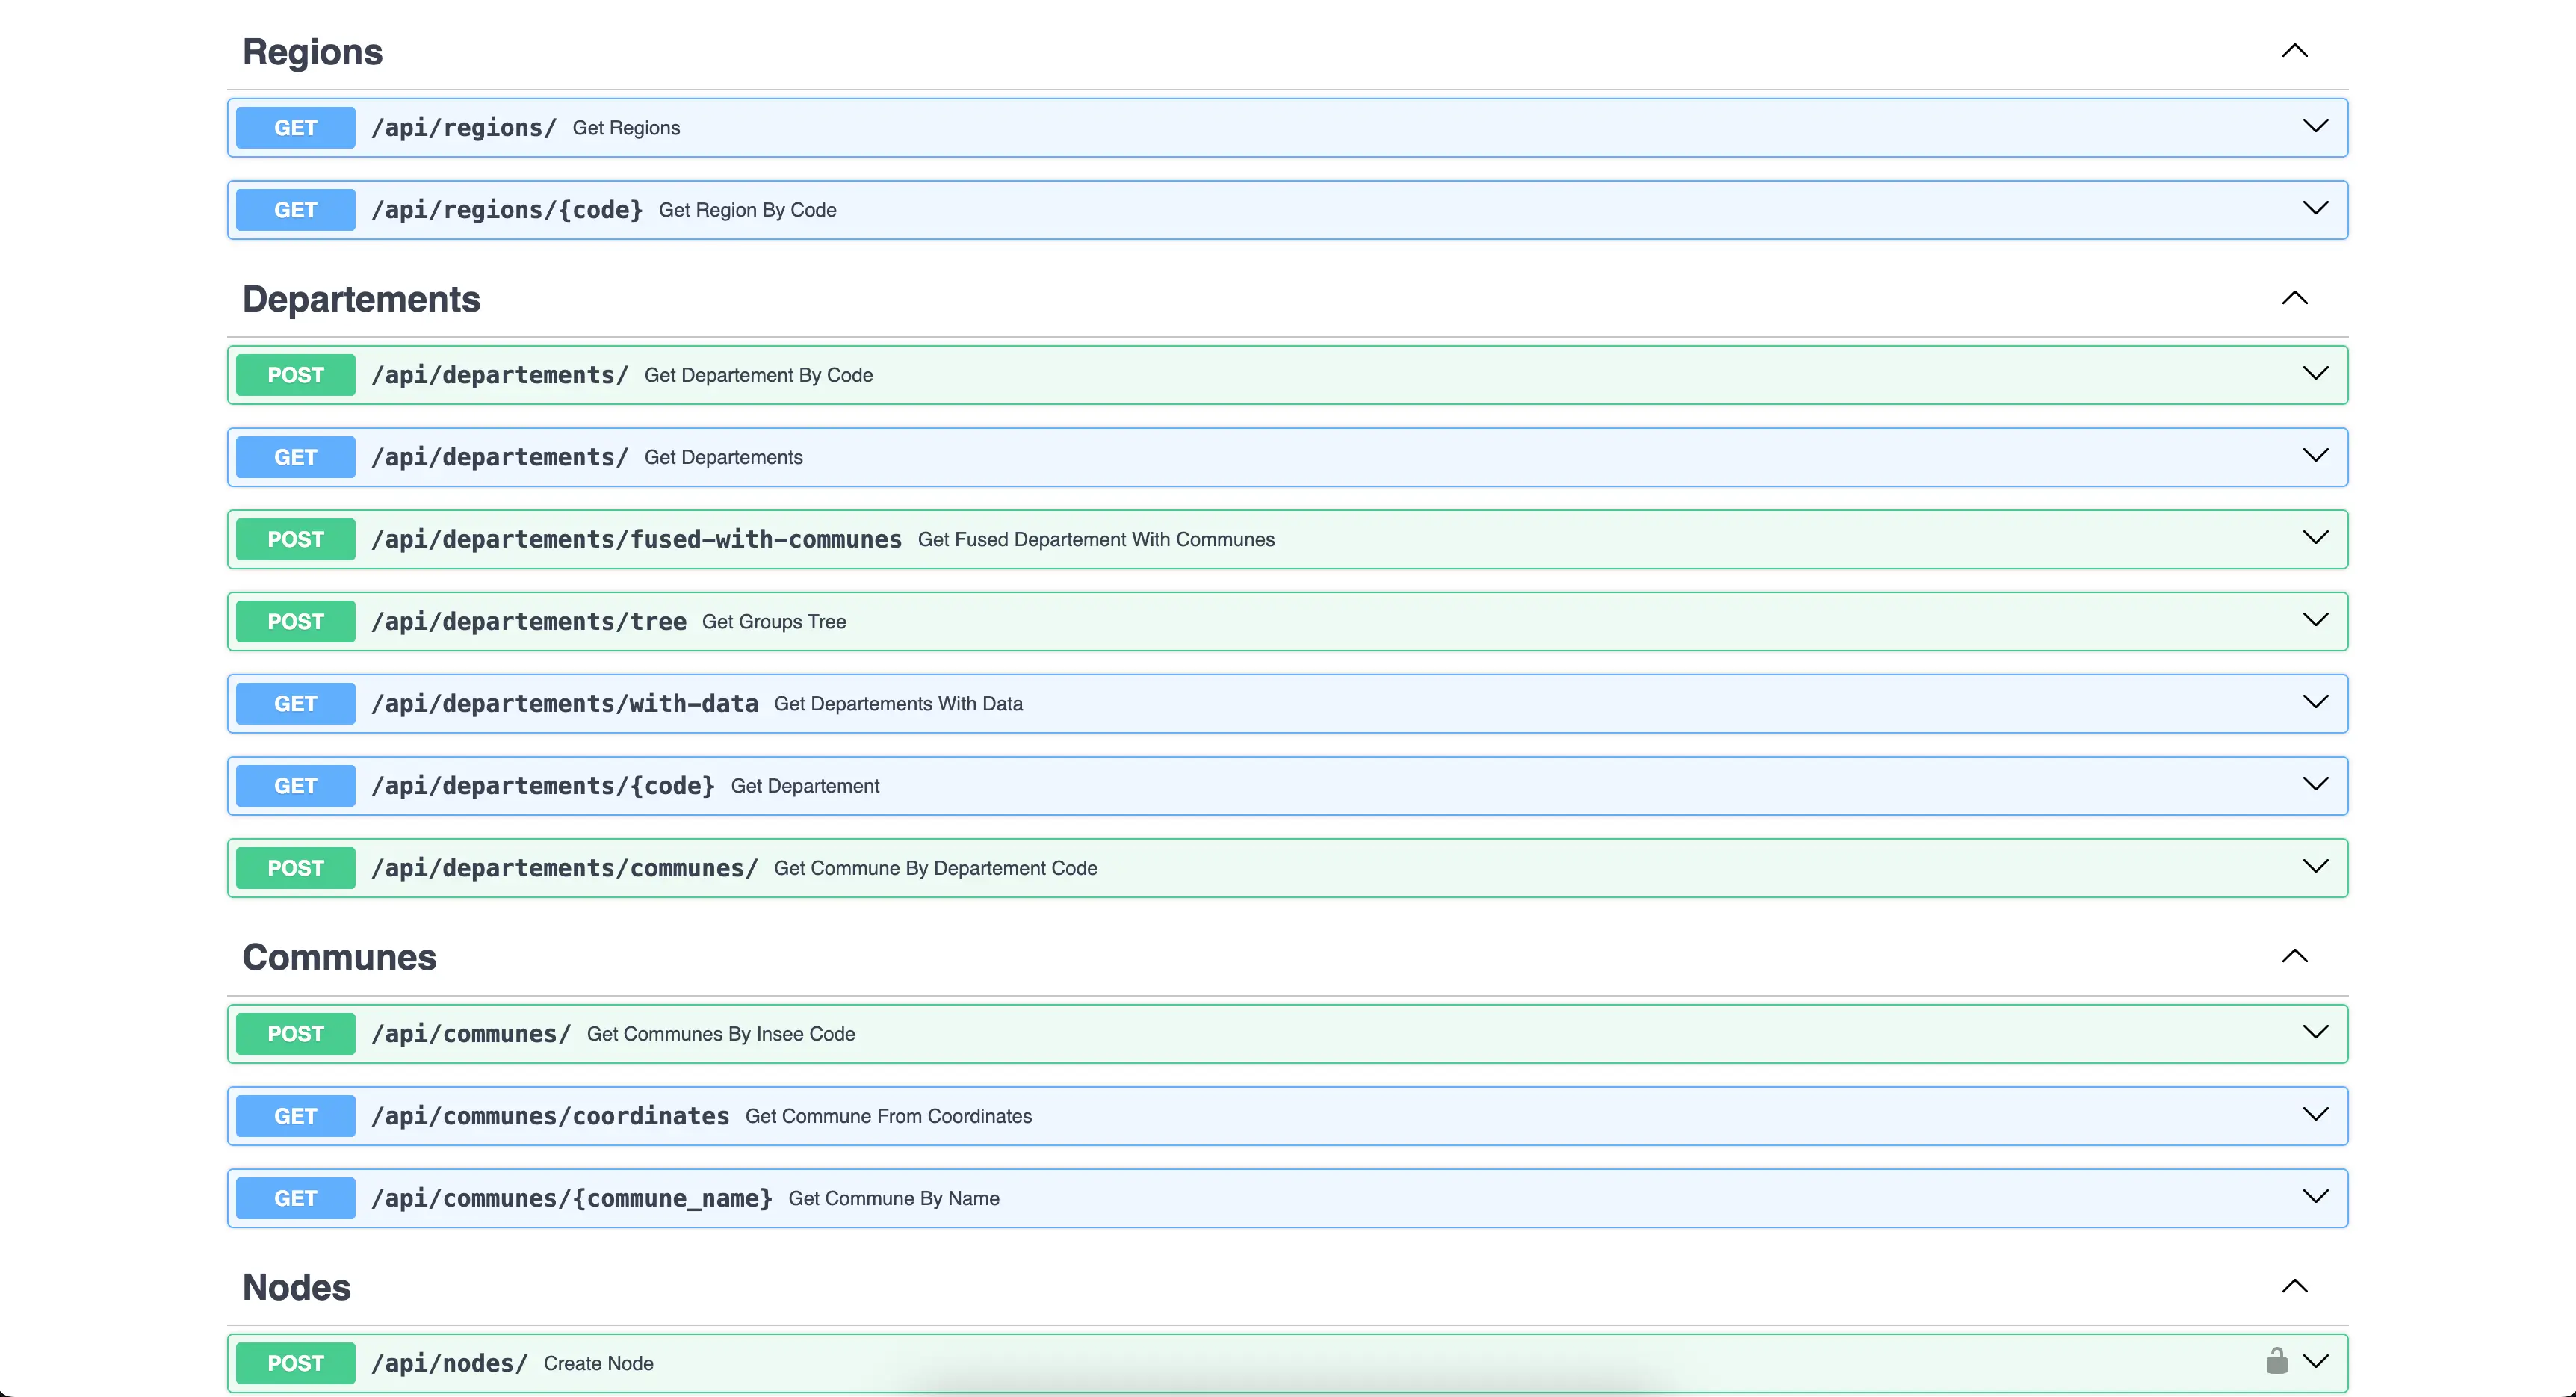Collapse the Departements section chevron
2576x1397 pixels.
[2294, 298]
